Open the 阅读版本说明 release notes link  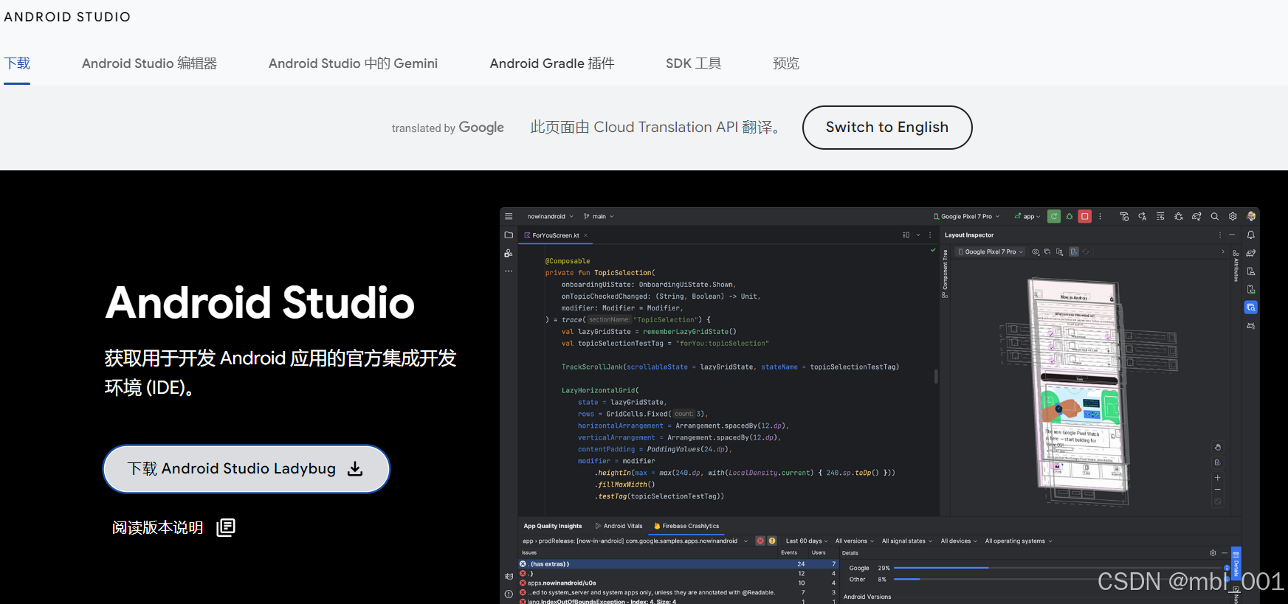173,527
